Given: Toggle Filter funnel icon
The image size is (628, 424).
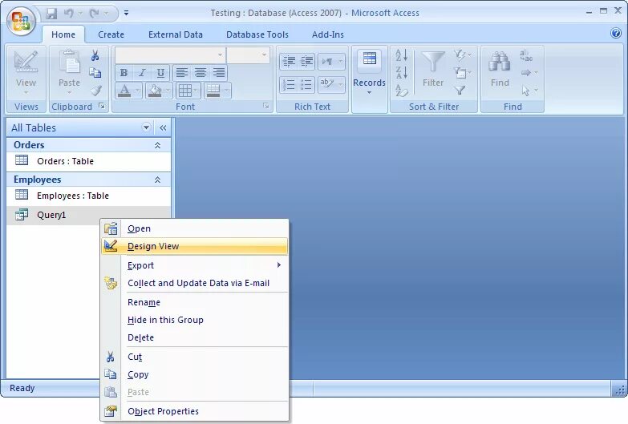Looking at the screenshot, I should point(460,91).
